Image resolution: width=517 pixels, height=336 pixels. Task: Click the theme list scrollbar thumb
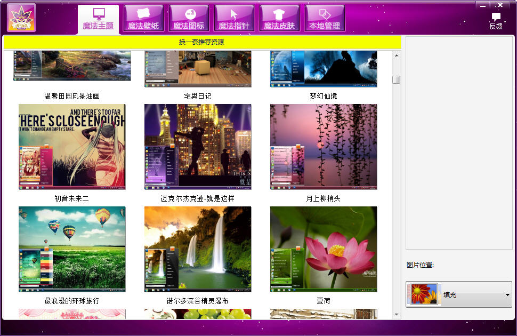(x=397, y=79)
